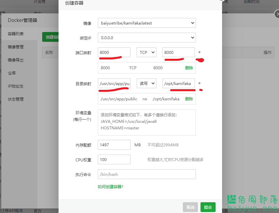Open the 镜像管理 tab
This screenshot has height=213, width=279.
tap(16, 47)
